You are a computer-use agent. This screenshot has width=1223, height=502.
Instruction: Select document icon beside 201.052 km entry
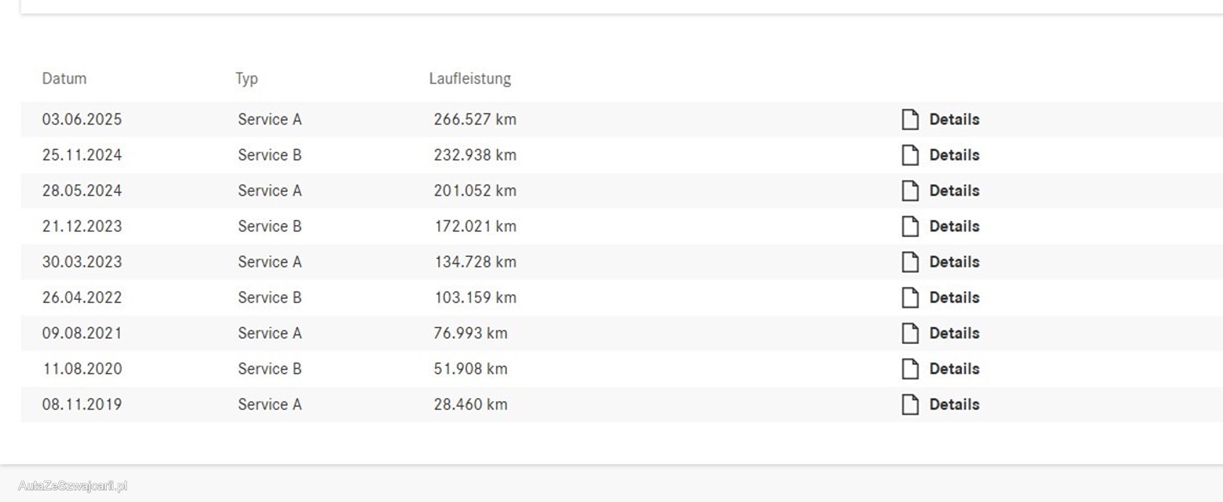(x=910, y=191)
